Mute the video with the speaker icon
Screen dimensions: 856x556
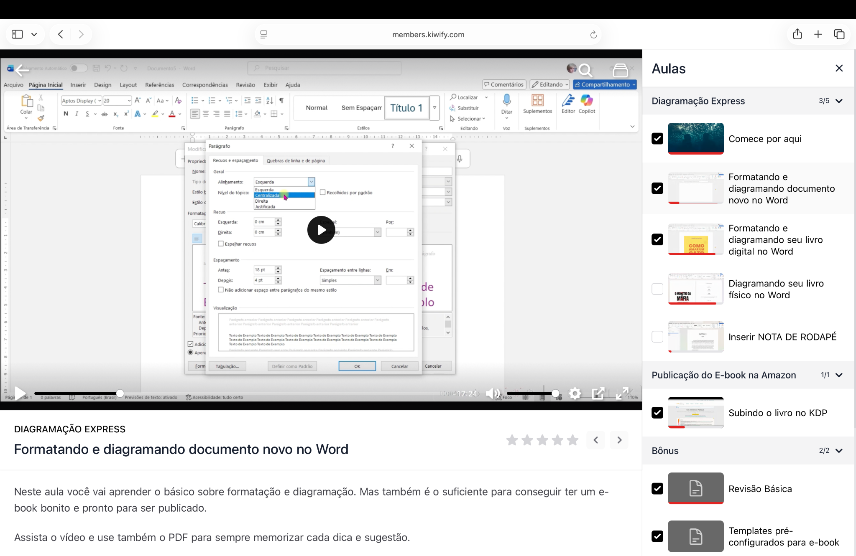click(x=493, y=394)
